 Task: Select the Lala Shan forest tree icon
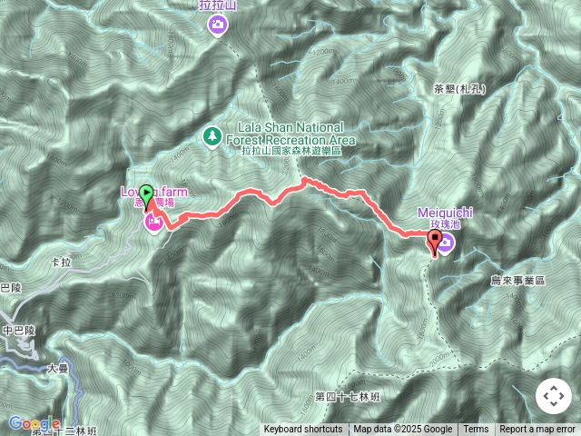[212, 138]
